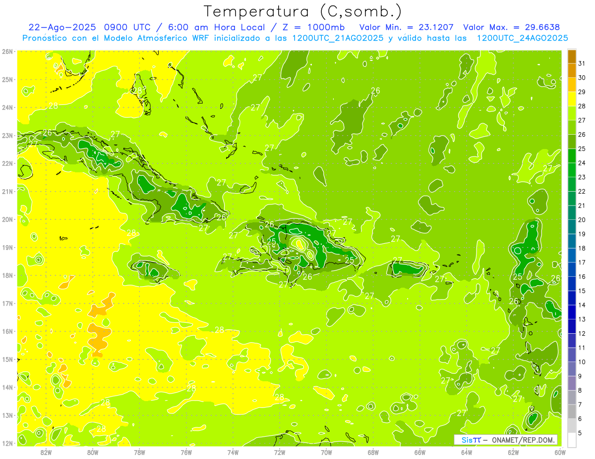Click the "82W" longitude axis label
The height and width of the screenshot is (459, 595).
(46, 453)
